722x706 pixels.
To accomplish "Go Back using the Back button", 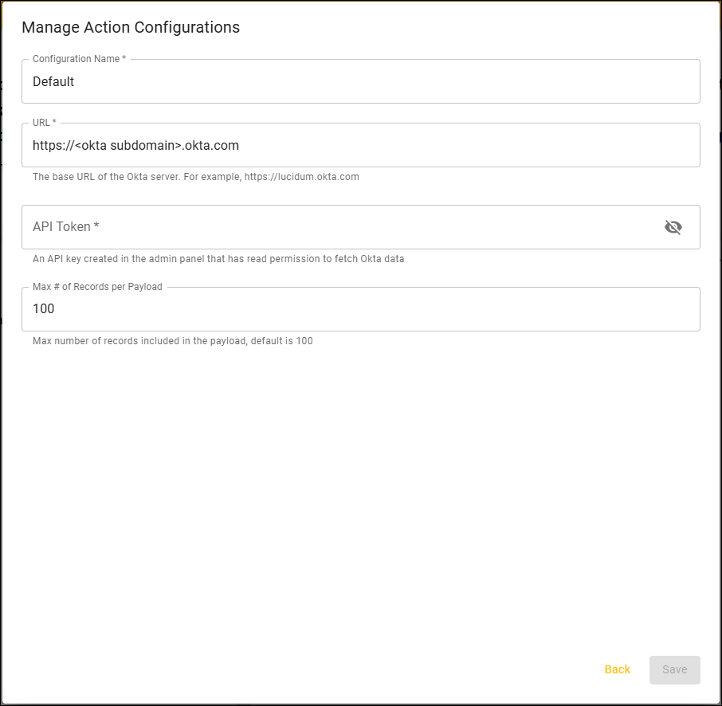I will [617, 669].
